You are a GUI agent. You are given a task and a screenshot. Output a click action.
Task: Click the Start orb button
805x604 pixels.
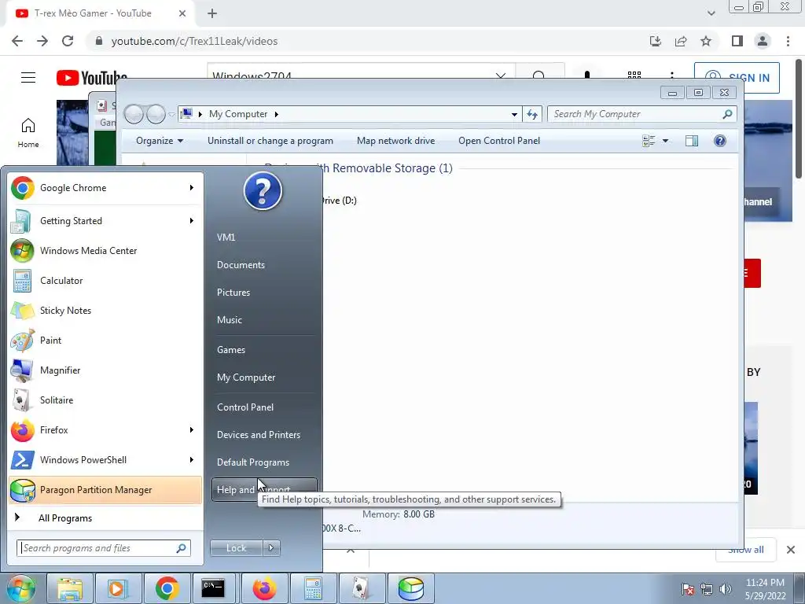tap(20, 588)
